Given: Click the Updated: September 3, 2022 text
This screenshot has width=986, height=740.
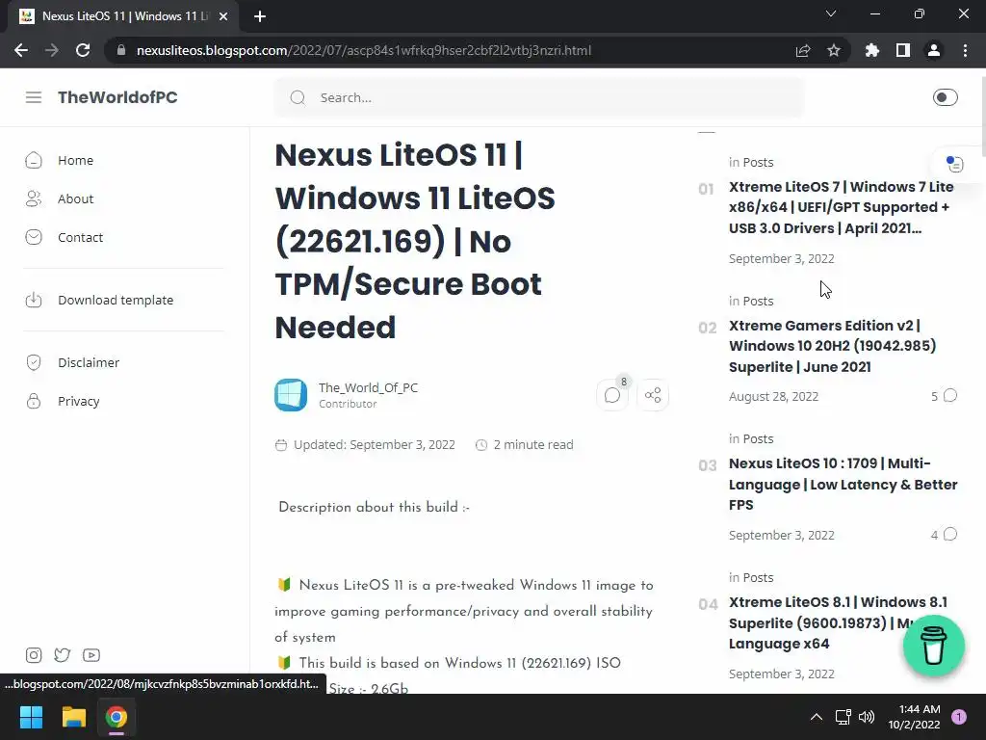Looking at the screenshot, I should (x=375, y=445).
